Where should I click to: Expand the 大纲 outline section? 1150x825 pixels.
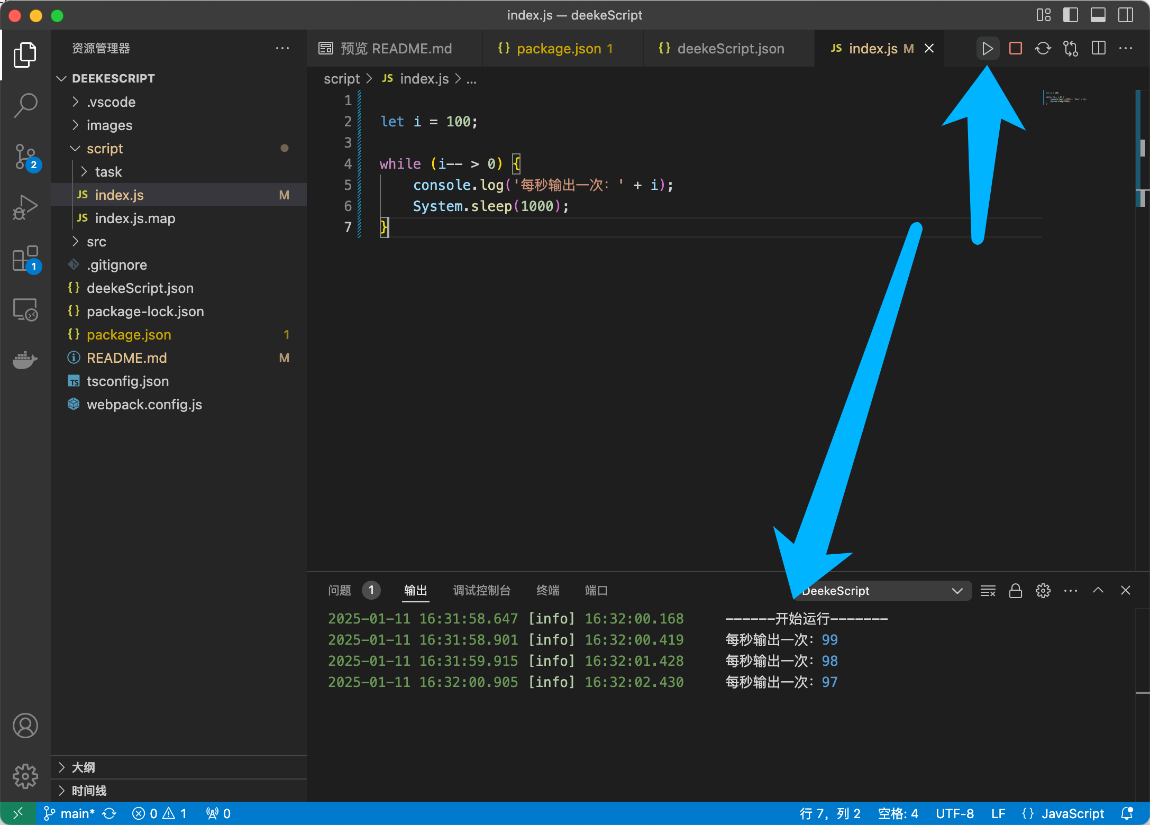(84, 767)
